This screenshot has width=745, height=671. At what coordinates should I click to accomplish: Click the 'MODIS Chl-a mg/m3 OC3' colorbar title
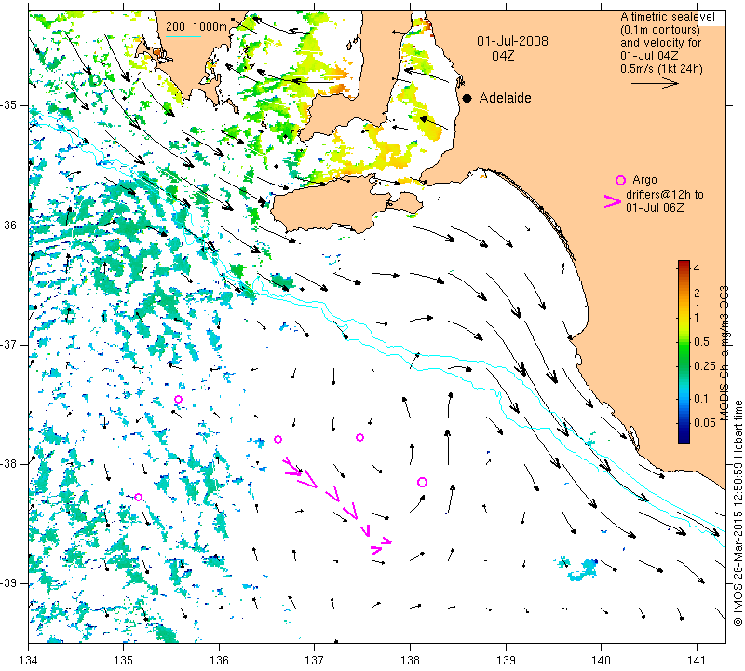click(x=725, y=353)
